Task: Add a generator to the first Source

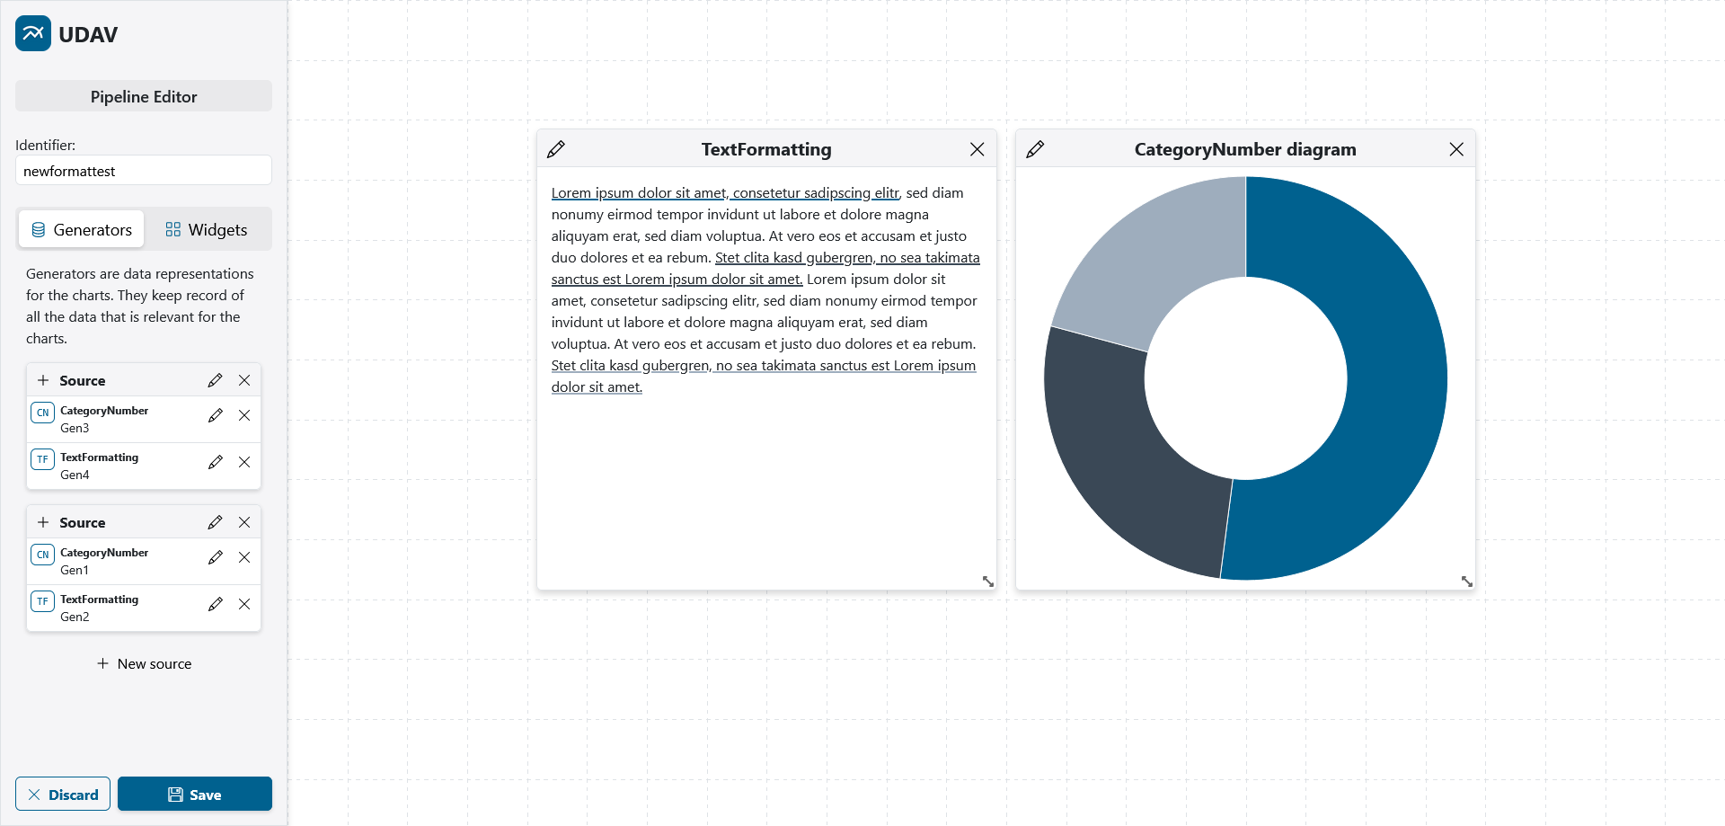Action: (x=43, y=380)
